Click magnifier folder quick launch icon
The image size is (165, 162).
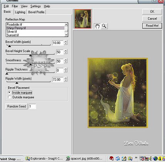coord(130,159)
